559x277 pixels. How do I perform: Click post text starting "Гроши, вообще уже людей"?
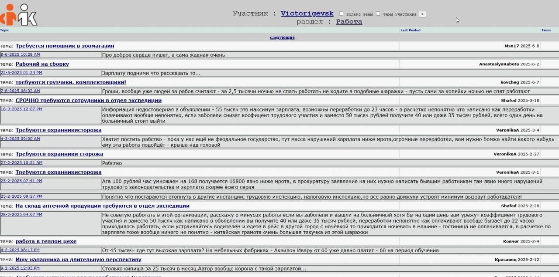point(316,91)
